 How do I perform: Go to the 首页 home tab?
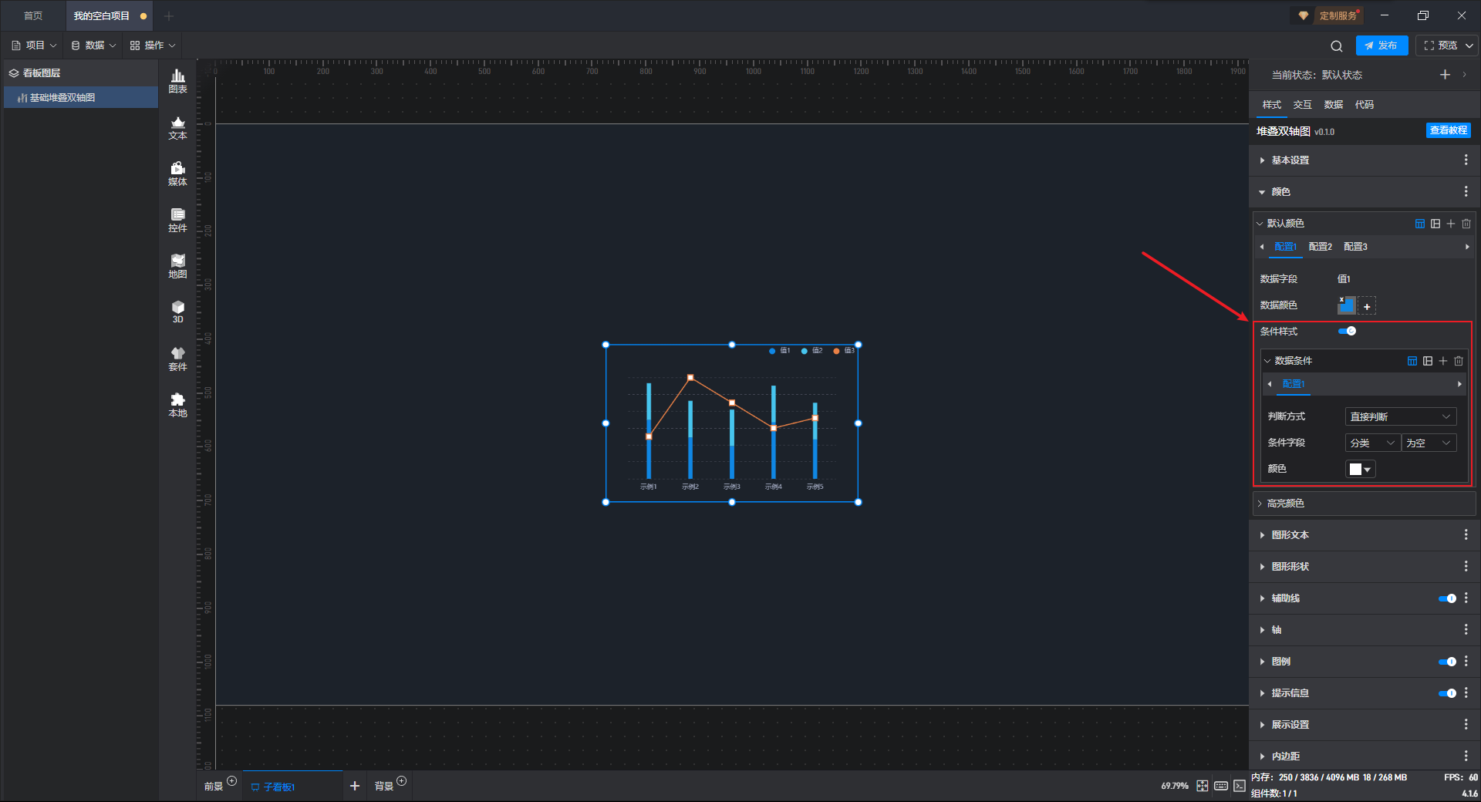pos(33,15)
